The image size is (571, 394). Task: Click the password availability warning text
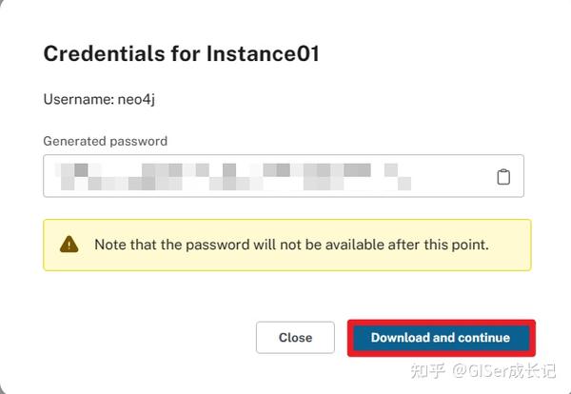tap(291, 245)
